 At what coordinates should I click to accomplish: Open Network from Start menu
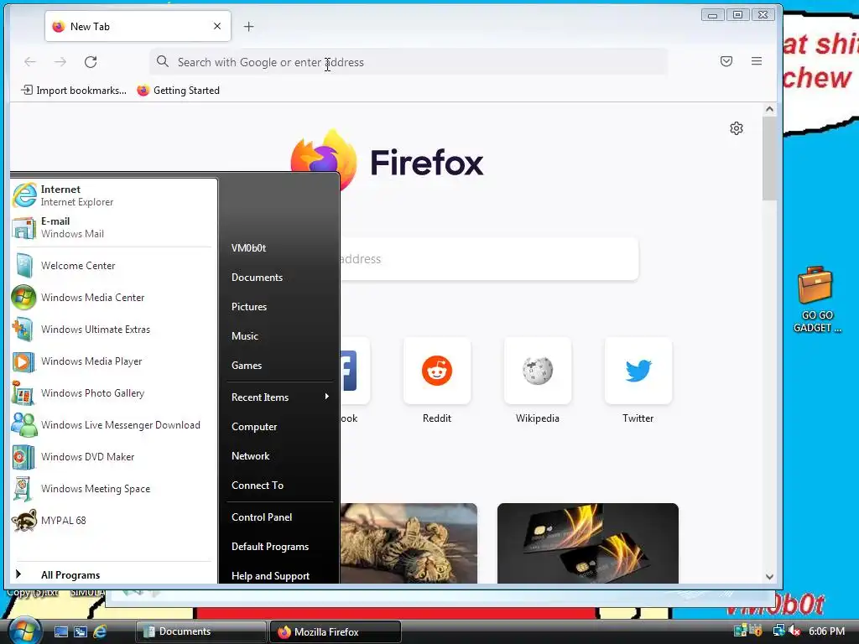pos(279,455)
